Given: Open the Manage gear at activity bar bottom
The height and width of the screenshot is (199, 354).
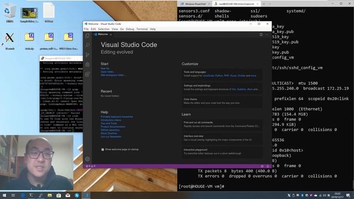Looking at the screenshot, I should (x=87, y=159).
